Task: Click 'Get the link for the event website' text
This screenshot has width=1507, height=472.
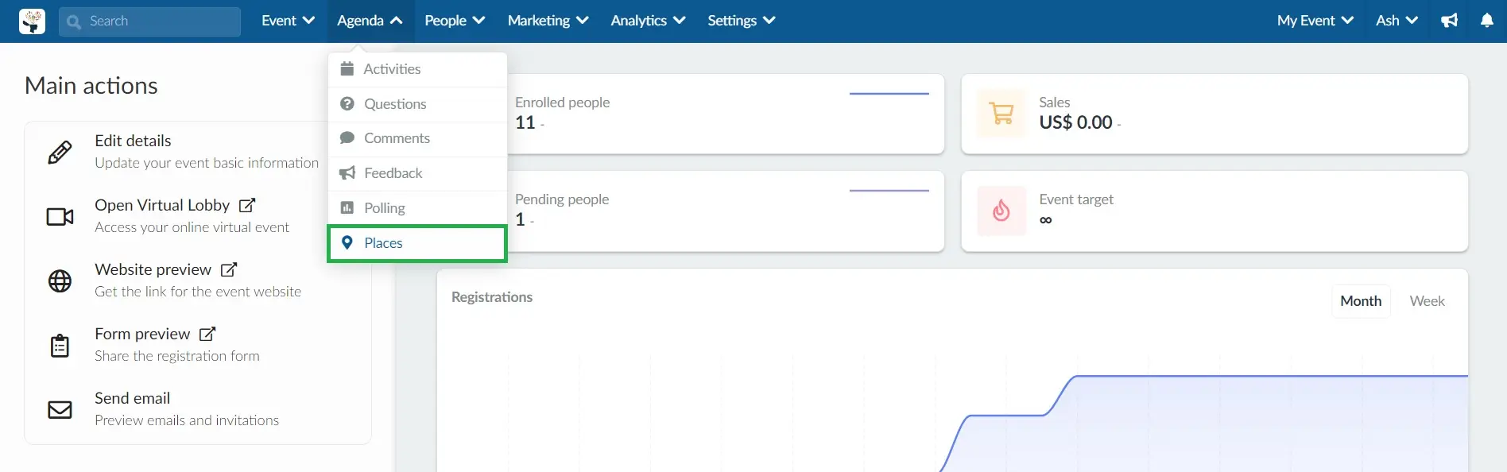Action: click(x=198, y=292)
